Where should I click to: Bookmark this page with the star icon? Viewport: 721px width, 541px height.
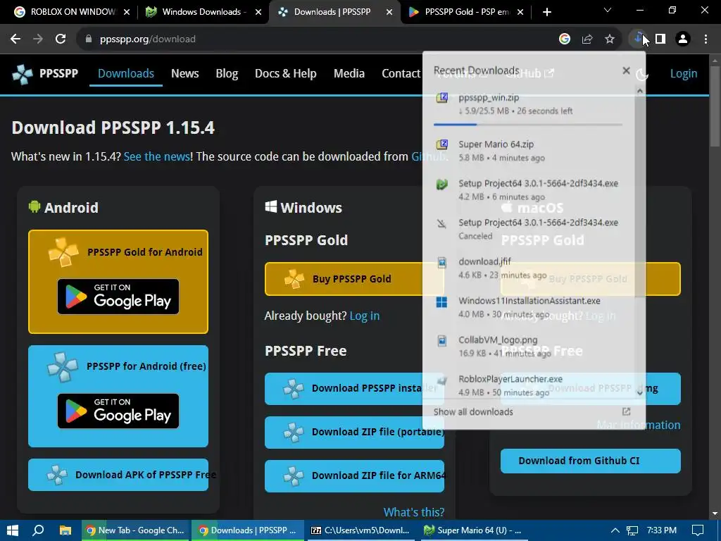click(610, 39)
